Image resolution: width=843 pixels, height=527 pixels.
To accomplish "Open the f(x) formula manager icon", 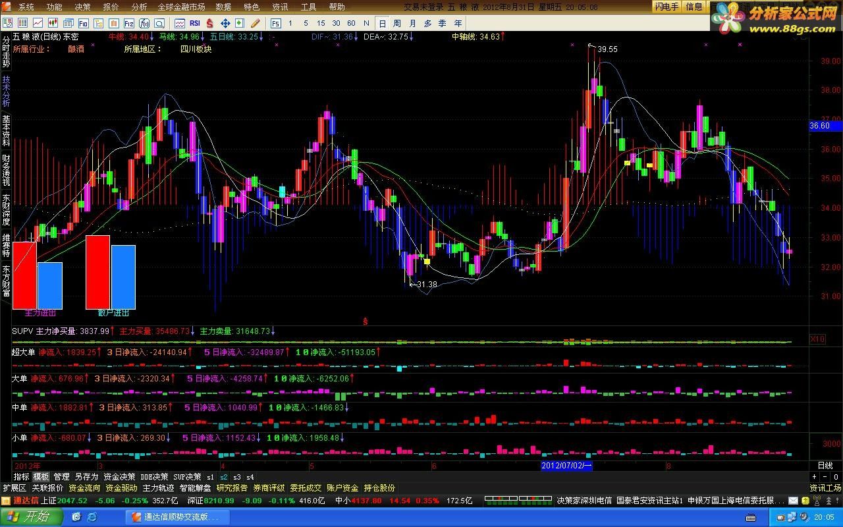I will point(144,23).
